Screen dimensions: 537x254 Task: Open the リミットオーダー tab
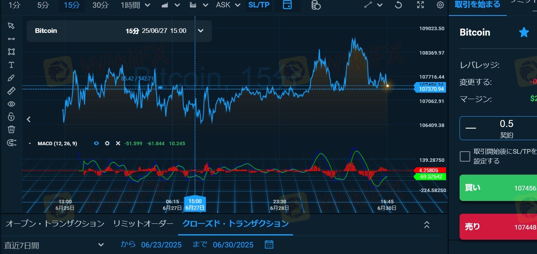(x=143, y=224)
